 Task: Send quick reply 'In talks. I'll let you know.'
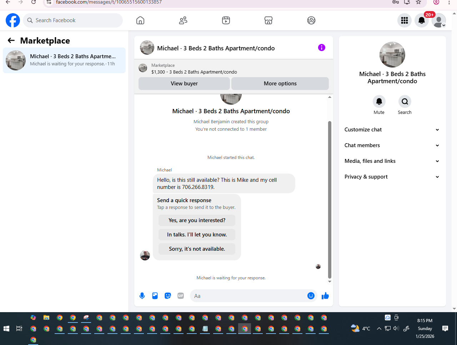click(197, 235)
